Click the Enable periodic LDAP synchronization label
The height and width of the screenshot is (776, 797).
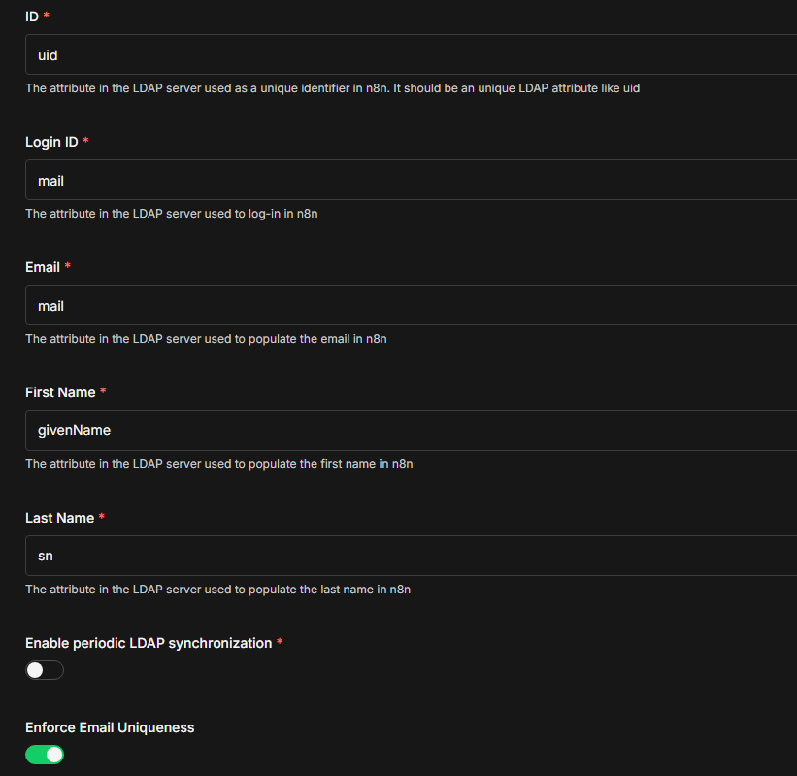click(x=149, y=643)
